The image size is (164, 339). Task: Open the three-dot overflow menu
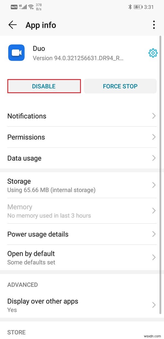[154, 24]
